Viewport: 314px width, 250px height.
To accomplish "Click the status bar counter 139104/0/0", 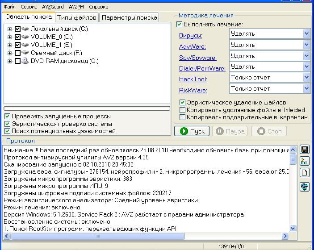I will point(231,246).
